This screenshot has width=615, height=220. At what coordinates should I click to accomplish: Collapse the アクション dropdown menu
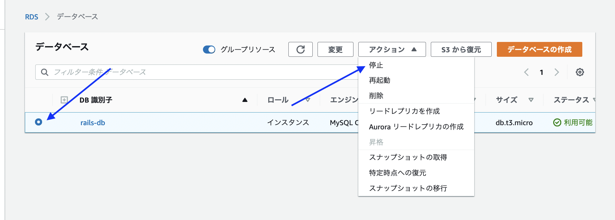[392, 49]
